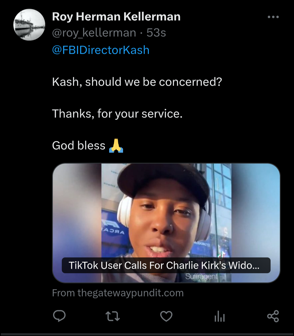294x336 pixels.
Task: Open the @FBIDirectorKash mention link
Action: (x=101, y=50)
